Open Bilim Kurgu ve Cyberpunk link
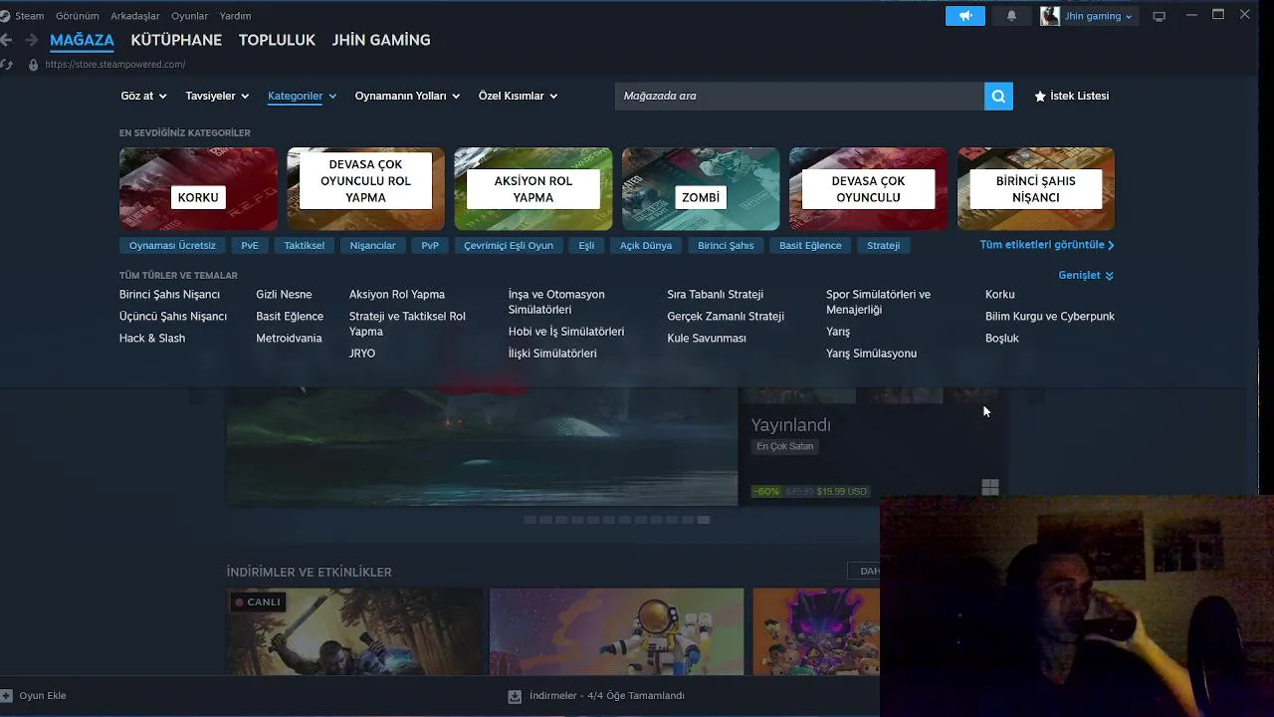Image resolution: width=1274 pixels, height=717 pixels. (x=1050, y=317)
